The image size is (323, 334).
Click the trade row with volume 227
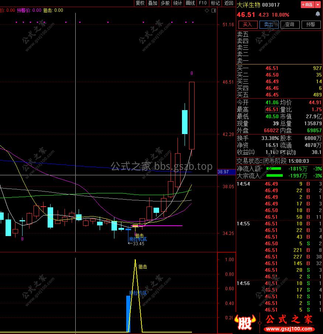[279, 257]
